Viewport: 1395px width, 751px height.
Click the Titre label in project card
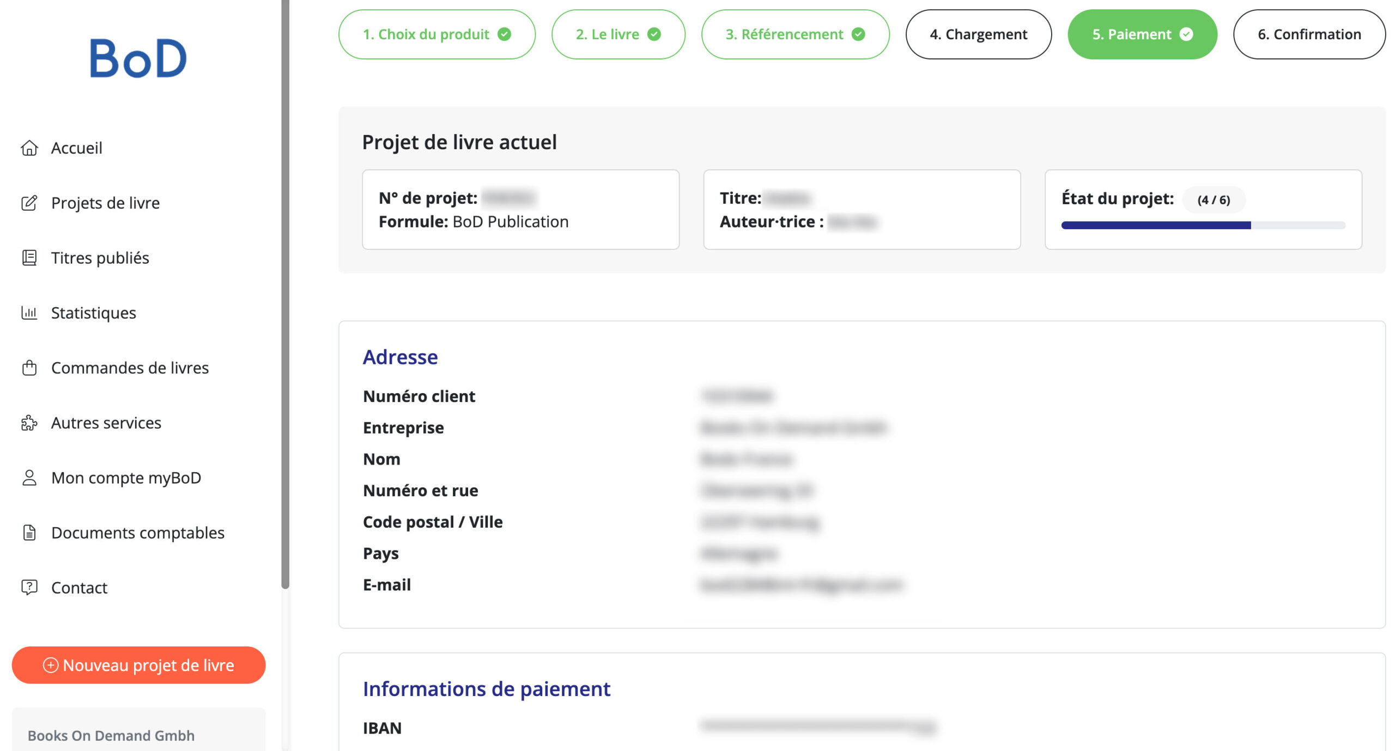click(x=740, y=198)
